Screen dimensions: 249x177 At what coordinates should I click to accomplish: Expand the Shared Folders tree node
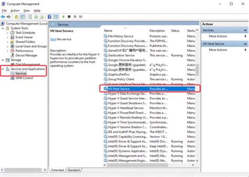click(8, 42)
